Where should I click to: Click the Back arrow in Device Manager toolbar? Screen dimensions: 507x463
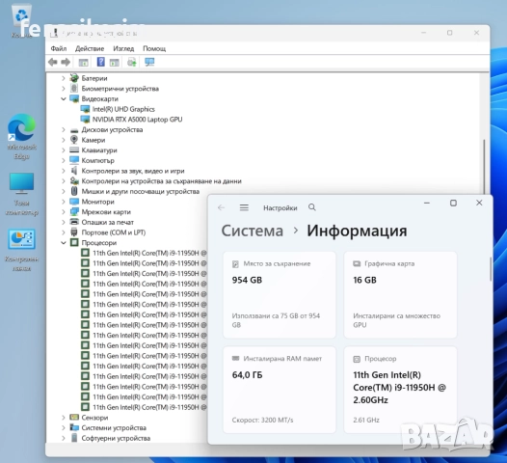point(53,62)
